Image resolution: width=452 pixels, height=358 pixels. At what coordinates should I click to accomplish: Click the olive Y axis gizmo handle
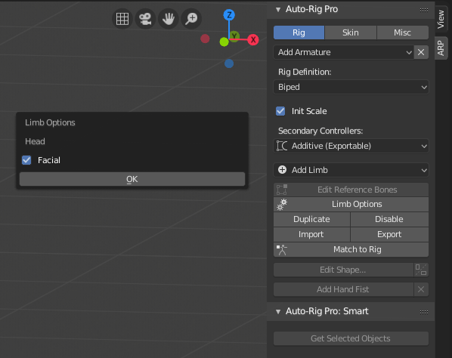(234, 36)
